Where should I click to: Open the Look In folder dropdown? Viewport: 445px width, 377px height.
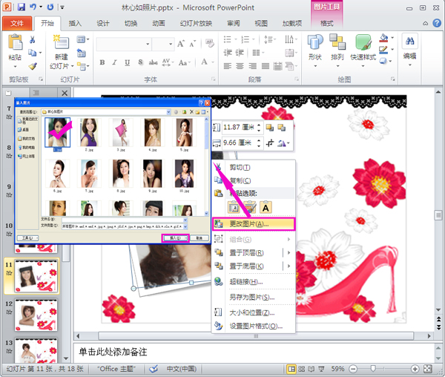coord(168,112)
